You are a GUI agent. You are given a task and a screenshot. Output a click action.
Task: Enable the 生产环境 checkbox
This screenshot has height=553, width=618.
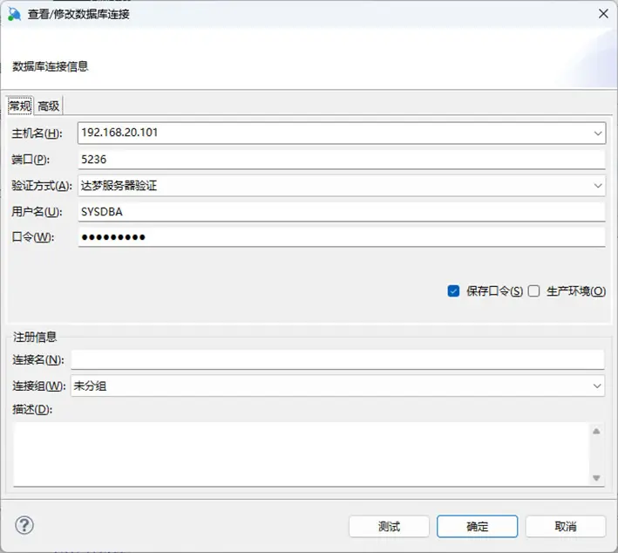(x=533, y=291)
